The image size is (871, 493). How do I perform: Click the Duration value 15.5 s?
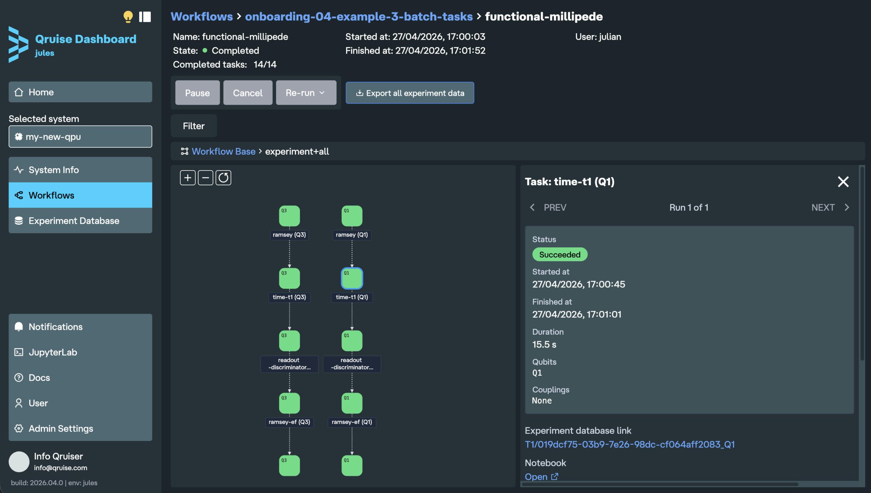coord(544,344)
